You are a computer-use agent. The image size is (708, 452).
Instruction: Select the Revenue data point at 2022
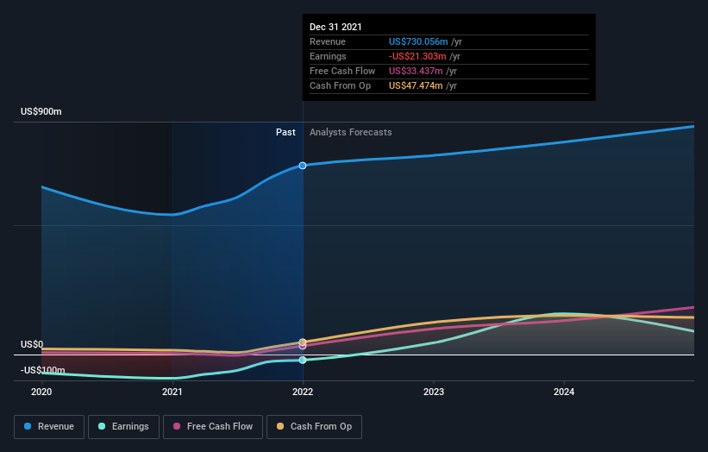point(303,166)
